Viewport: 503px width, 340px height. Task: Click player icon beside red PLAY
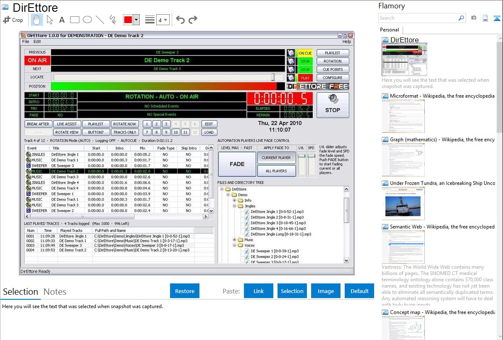[291, 78]
